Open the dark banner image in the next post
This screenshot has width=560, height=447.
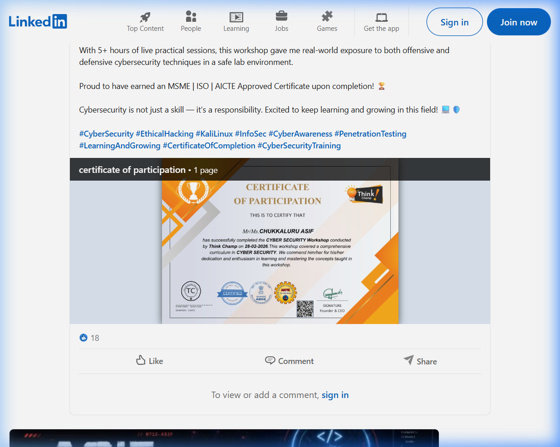(224, 438)
